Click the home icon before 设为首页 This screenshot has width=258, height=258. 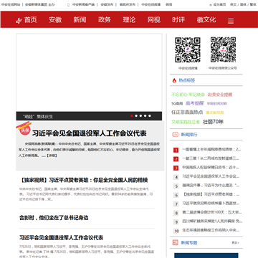click(x=211, y=4)
